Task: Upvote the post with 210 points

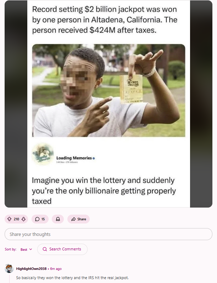Action: point(9,219)
